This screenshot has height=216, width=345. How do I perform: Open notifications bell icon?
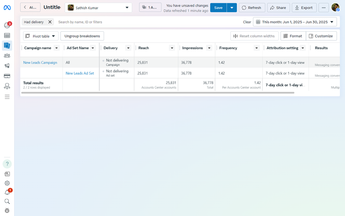point(7,192)
